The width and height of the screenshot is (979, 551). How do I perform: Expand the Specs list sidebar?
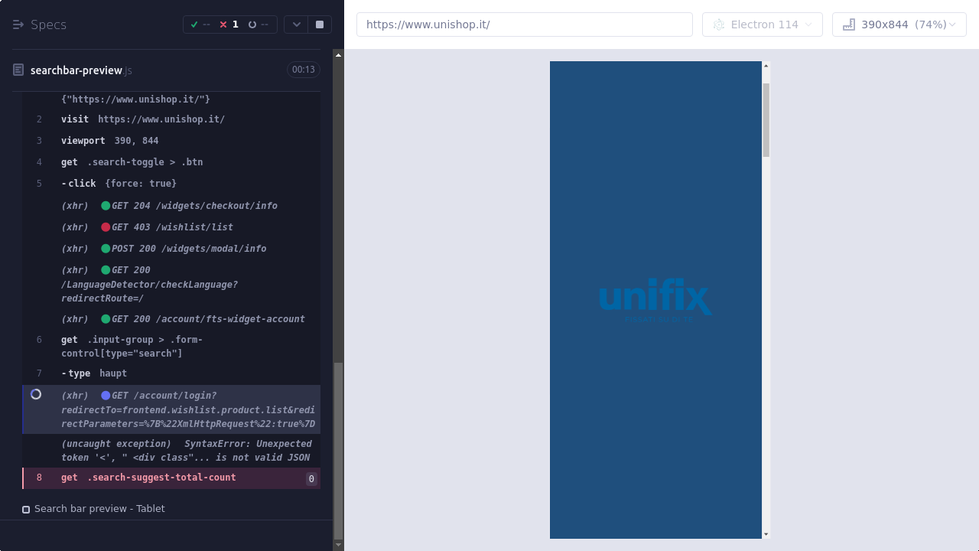(19, 24)
